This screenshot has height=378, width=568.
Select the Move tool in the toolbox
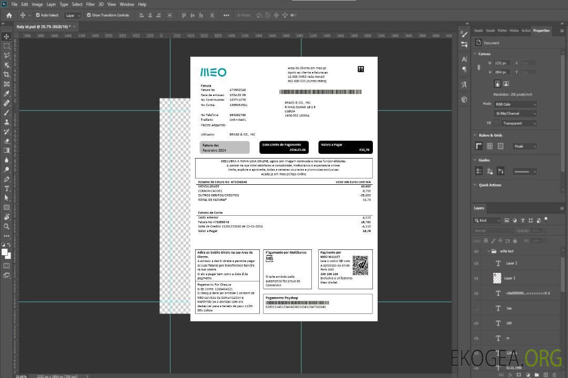tap(6, 37)
